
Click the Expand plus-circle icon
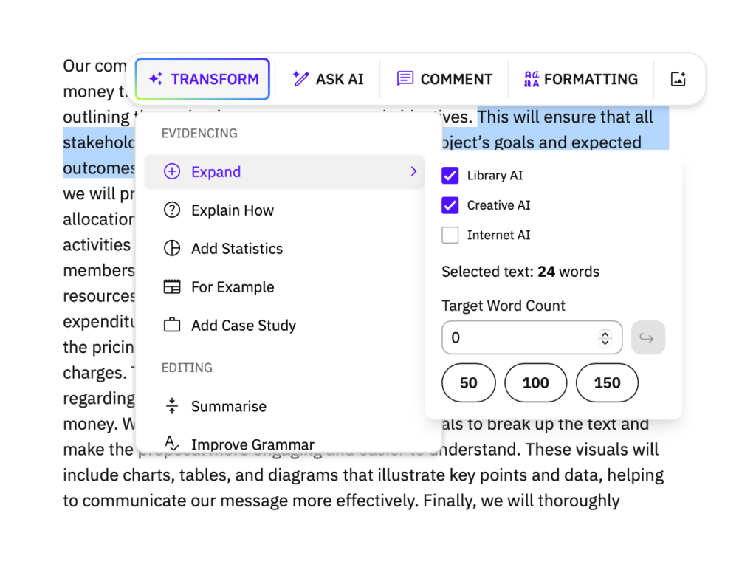[x=172, y=172]
